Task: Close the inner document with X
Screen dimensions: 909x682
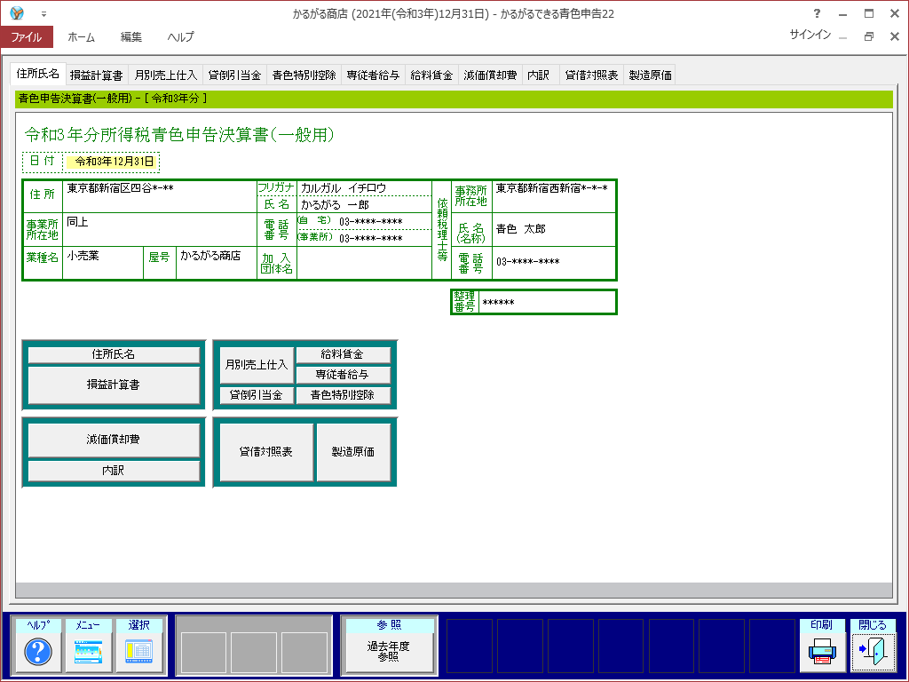Action: tap(895, 36)
